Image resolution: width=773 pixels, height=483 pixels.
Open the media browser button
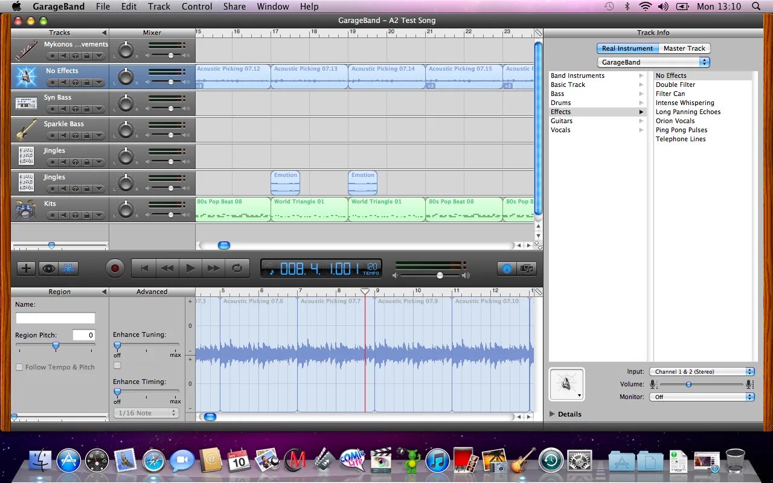point(527,269)
